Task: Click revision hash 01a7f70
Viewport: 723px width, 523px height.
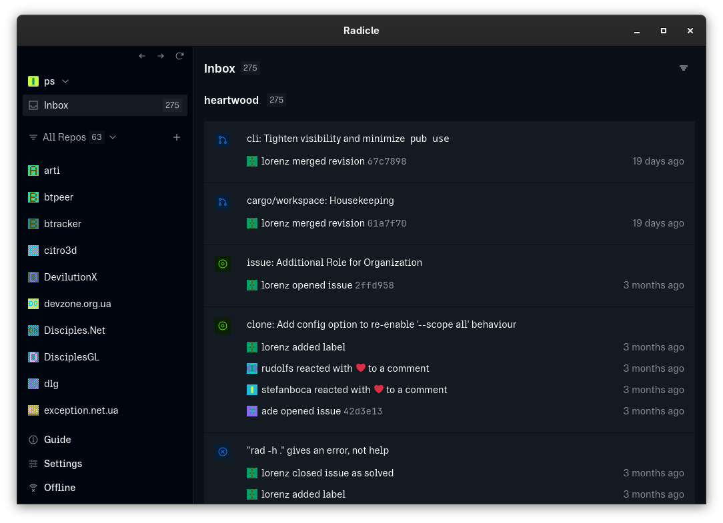Action: click(387, 223)
